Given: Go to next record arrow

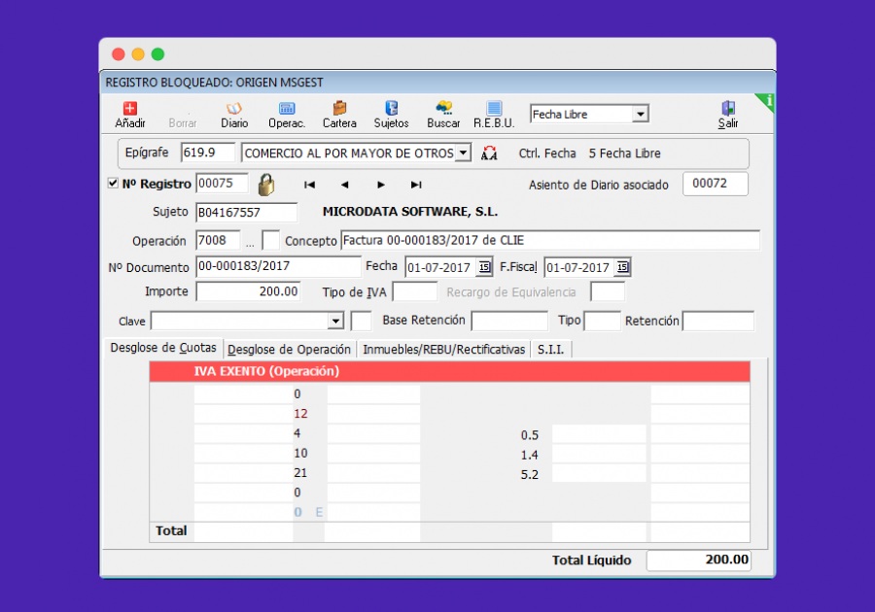Looking at the screenshot, I should pos(380,185).
